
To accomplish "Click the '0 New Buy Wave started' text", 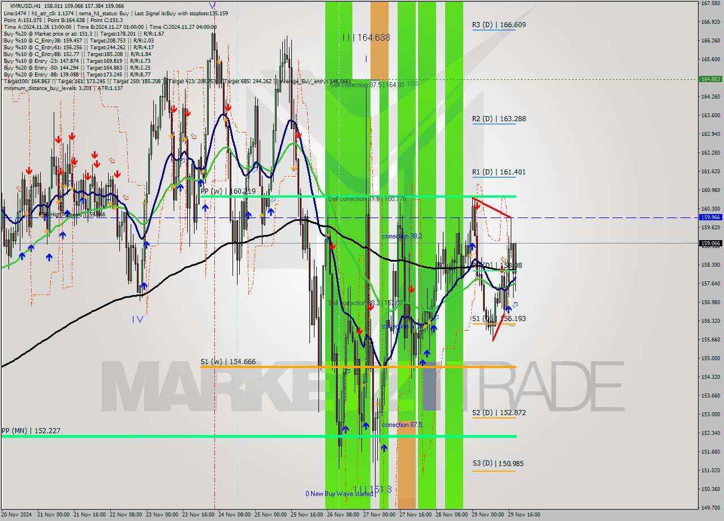I will [339, 494].
